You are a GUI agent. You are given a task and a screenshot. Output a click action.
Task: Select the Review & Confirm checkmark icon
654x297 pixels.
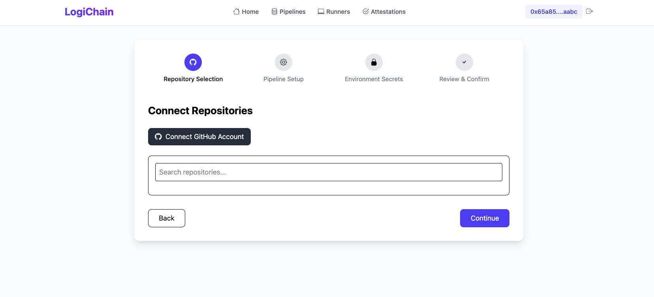coord(464,62)
